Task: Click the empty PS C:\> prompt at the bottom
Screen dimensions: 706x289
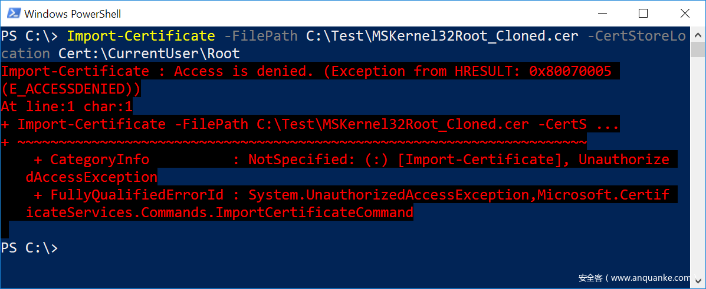Action: tap(29, 248)
